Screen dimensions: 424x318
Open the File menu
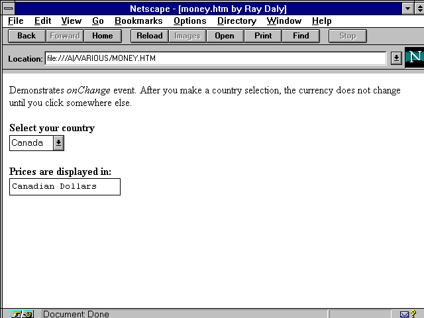click(x=16, y=21)
